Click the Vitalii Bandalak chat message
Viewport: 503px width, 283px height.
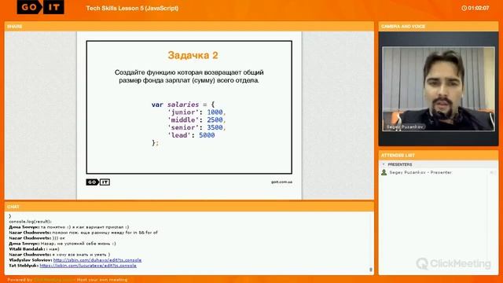pos(34,249)
